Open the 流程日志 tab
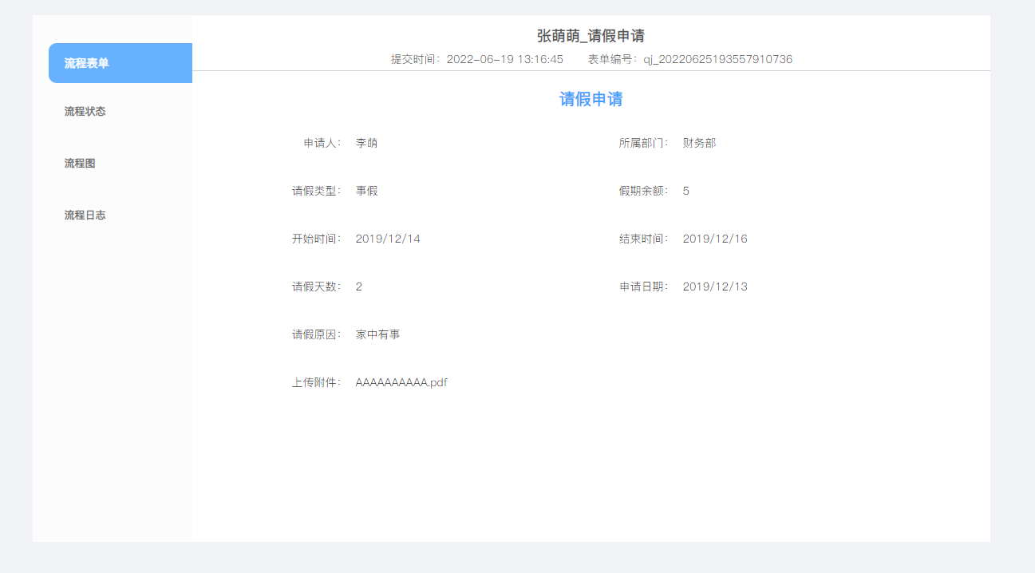This screenshot has width=1035, height=573. pos(85,215)
